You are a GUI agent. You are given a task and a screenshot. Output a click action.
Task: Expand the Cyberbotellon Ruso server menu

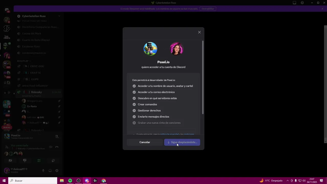(x=59, y=16)
